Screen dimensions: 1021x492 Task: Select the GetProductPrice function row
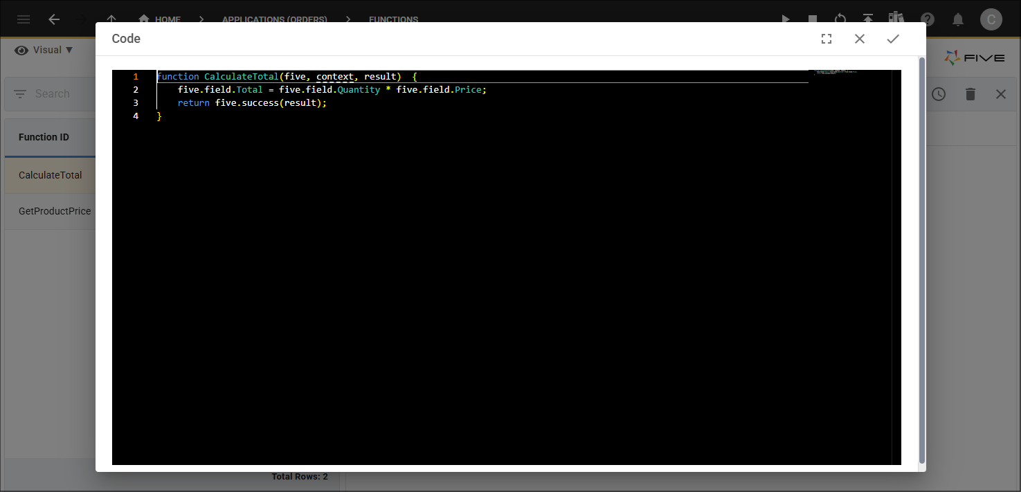(x=55, y=210)
